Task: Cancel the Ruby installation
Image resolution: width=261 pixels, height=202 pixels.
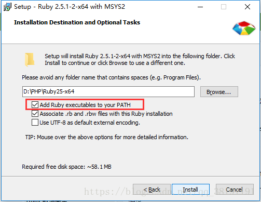Action: (235, 190)
